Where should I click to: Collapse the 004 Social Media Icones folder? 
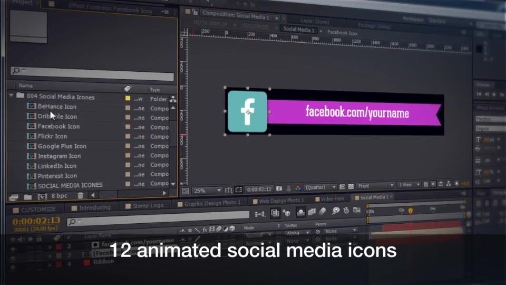(x=11, y=96)
